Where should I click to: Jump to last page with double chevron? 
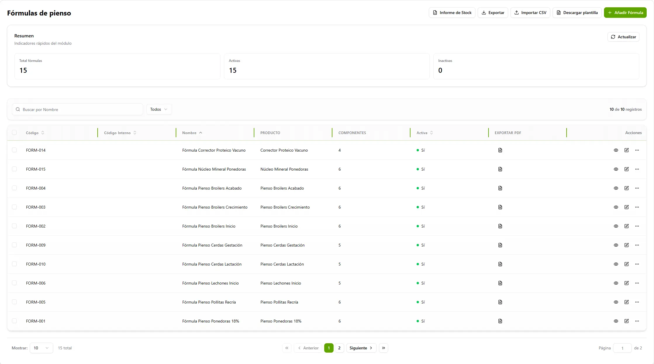(x=383, y=348)
